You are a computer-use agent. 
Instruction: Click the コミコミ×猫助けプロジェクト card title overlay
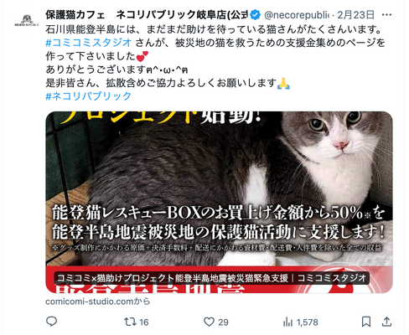click(211, 278)
